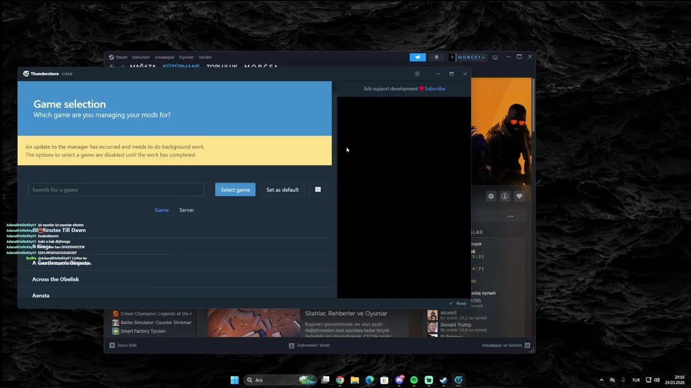Image resolution: width=691 pixels, height=388 pixels.
Task: Select Crown Champion game in Steam library
Action: pyautogui.click(x=152, y=314)
